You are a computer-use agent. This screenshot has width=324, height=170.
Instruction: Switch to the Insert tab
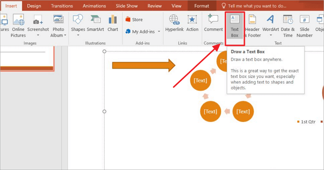tap(11, 6)
